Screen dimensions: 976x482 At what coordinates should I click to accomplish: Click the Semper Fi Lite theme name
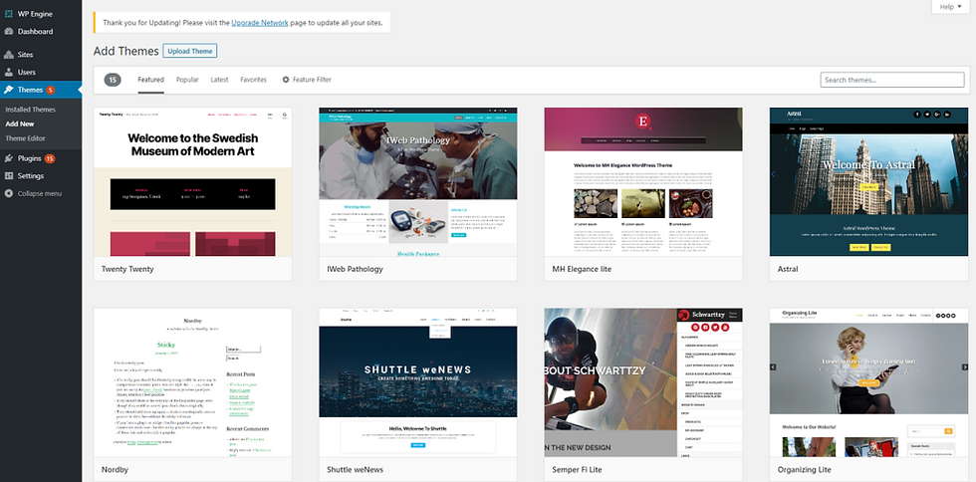click(577, 469)
